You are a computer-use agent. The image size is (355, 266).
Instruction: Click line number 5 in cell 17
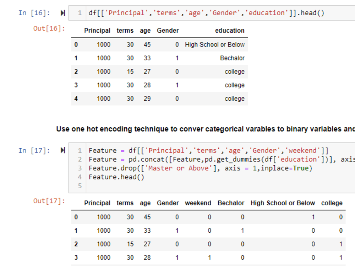tap(80, 186)
